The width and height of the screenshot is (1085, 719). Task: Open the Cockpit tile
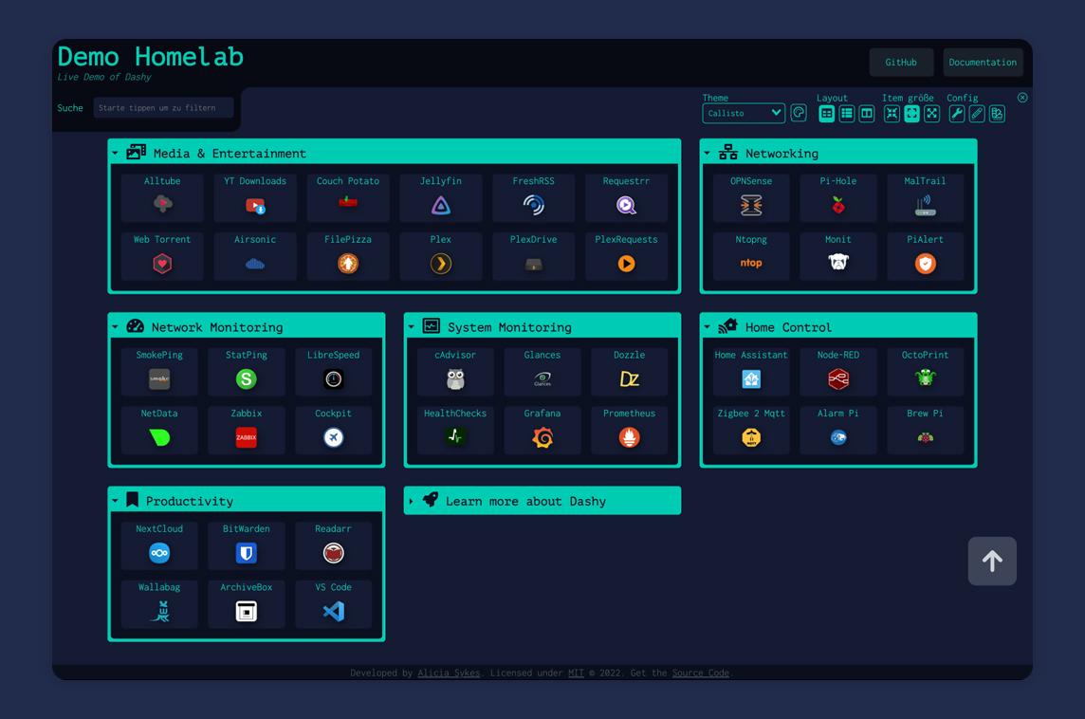click(334, 430)
